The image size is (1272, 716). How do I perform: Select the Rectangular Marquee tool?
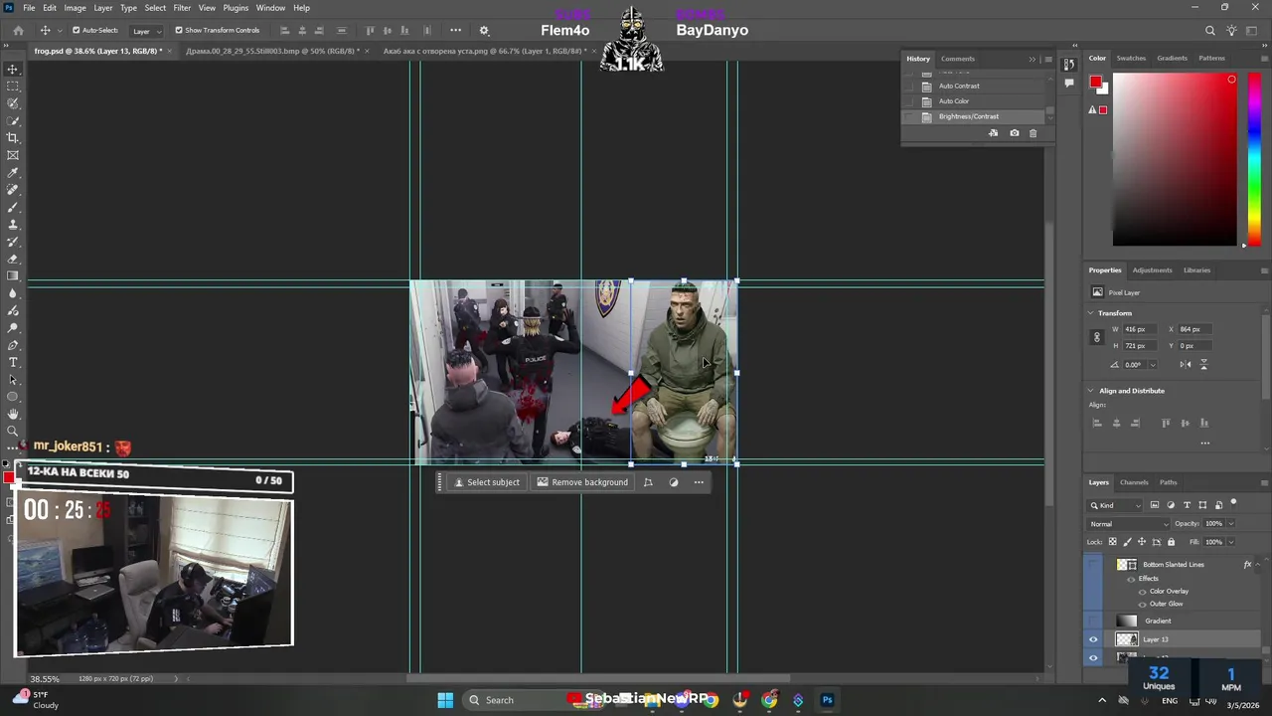13,87
